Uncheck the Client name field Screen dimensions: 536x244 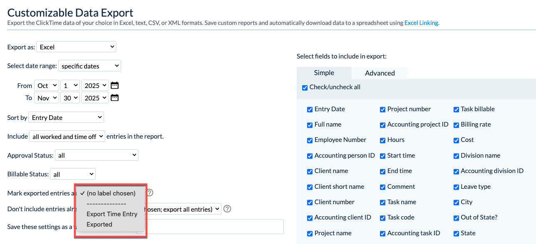[x=310, y=171]
